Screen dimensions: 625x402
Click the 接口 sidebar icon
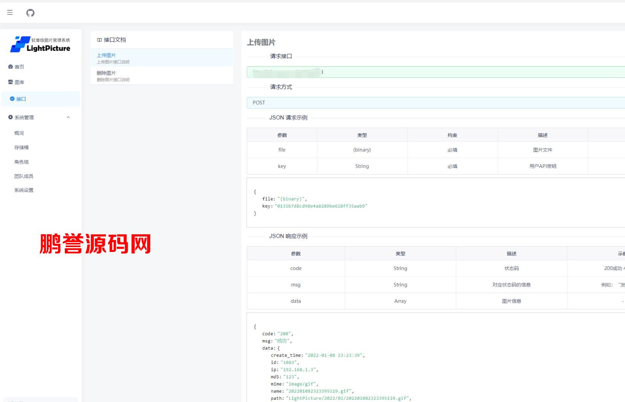click(12, 99)
